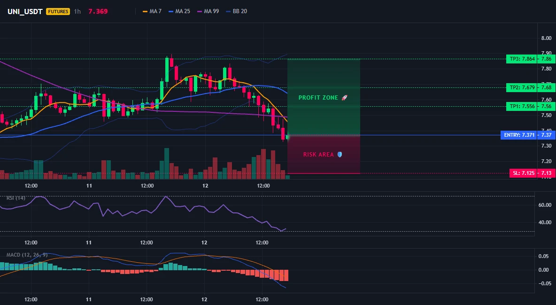This screenshot has height=305, width=556.
Task: Click the RISK AREA text
Action: 319,155
